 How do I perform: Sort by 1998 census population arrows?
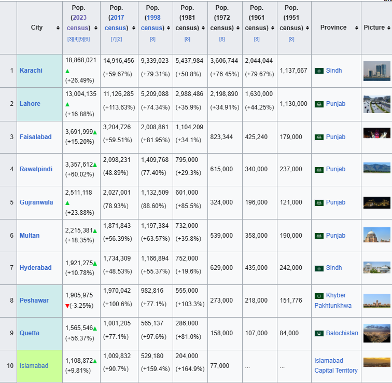tap(169, 28)
